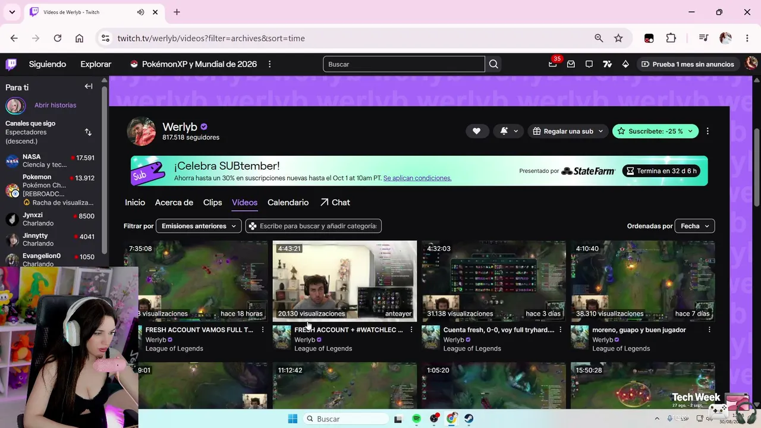Open Abrir historias link
This screenshot has height=428, width=761.
(55, 105)
